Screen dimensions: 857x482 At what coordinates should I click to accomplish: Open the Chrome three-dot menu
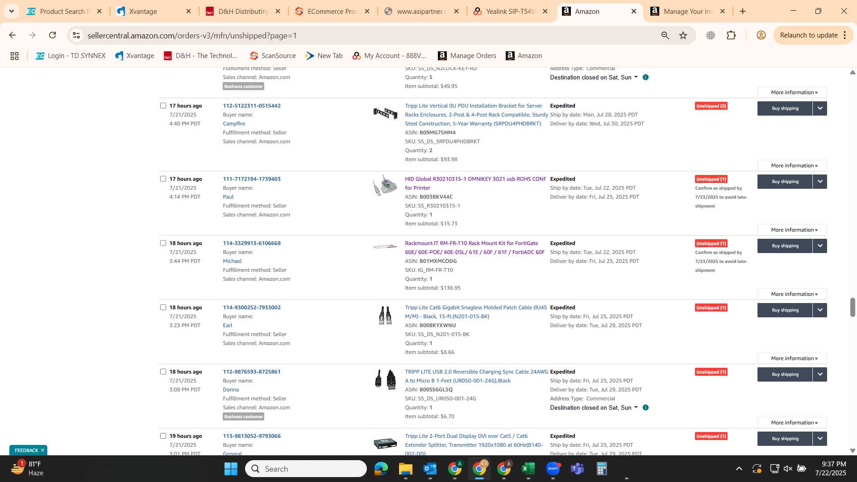845,35
